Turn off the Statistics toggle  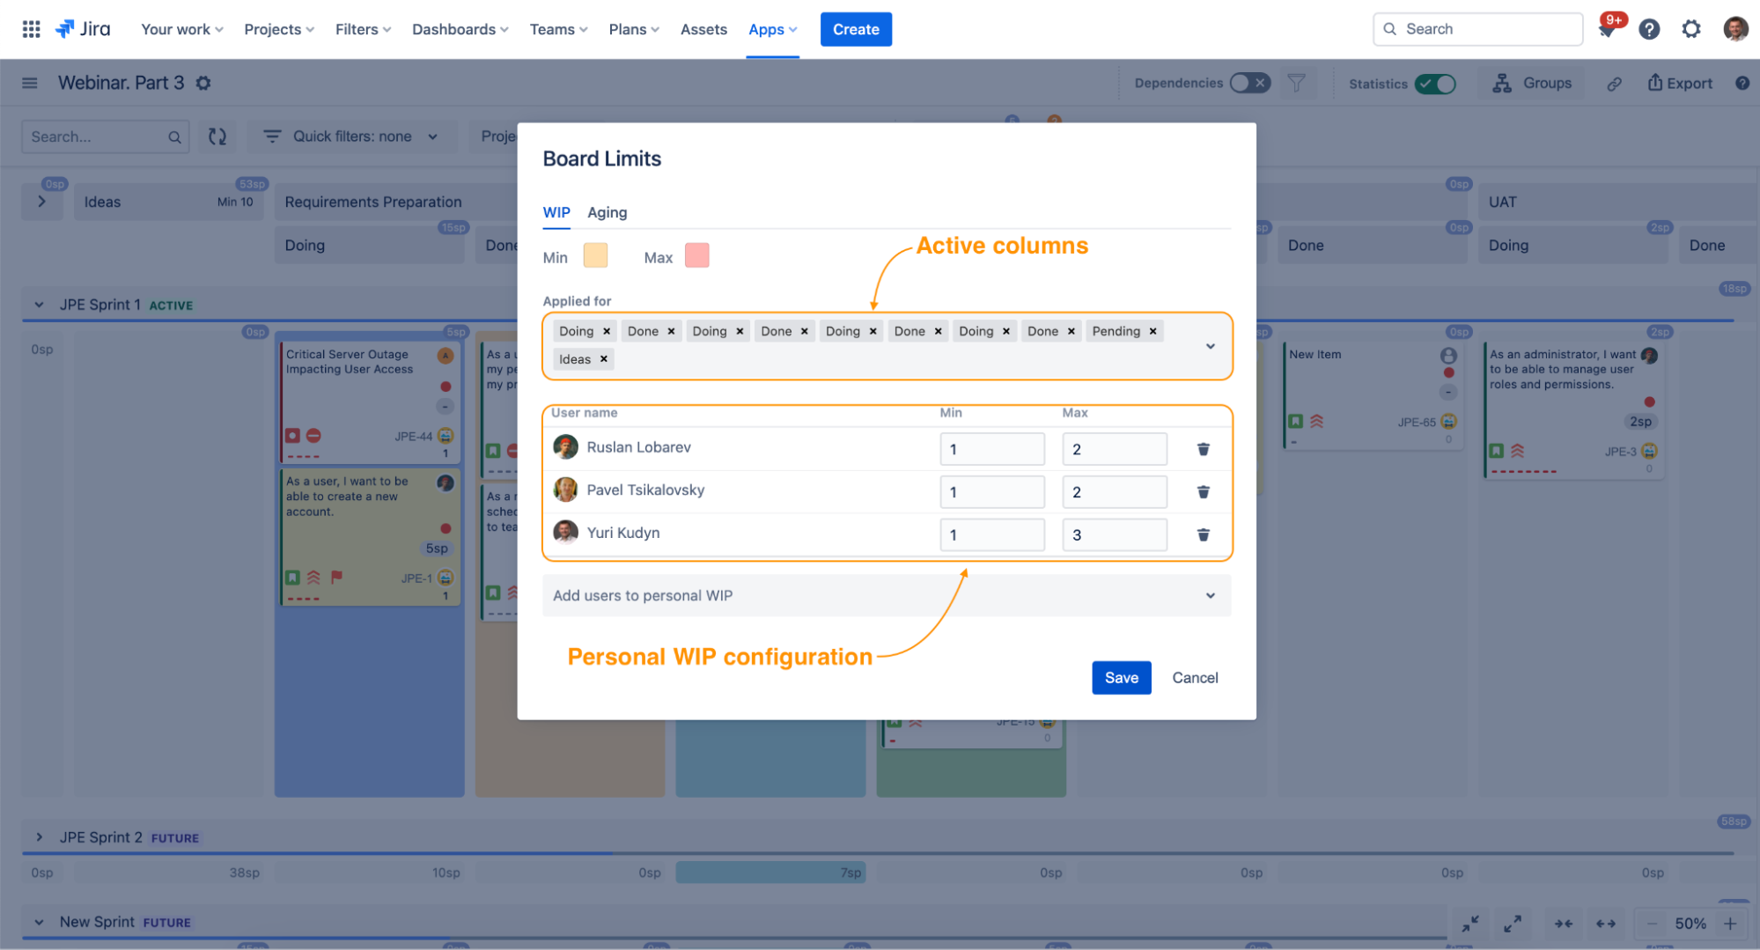click(1435, 84)
